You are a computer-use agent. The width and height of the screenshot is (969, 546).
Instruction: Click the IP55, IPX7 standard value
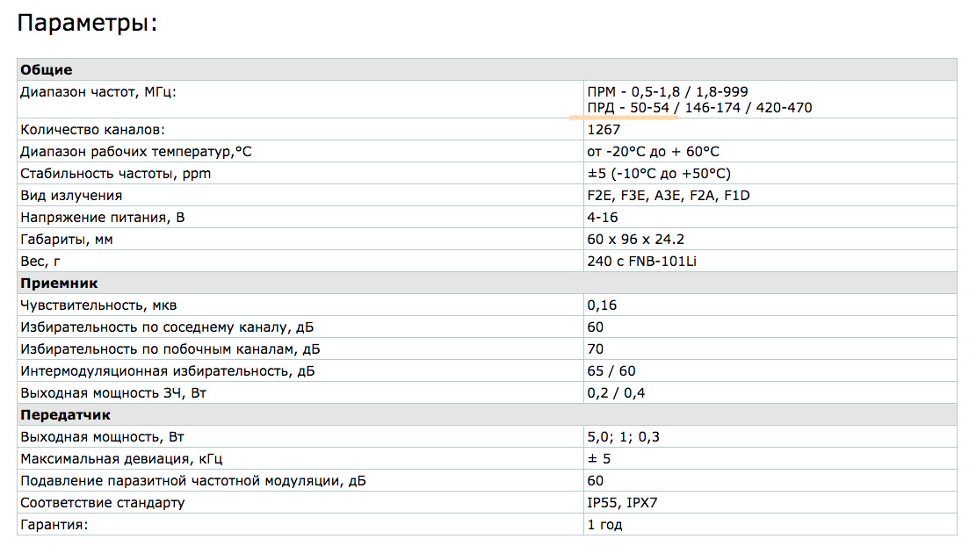pos(623,503)
